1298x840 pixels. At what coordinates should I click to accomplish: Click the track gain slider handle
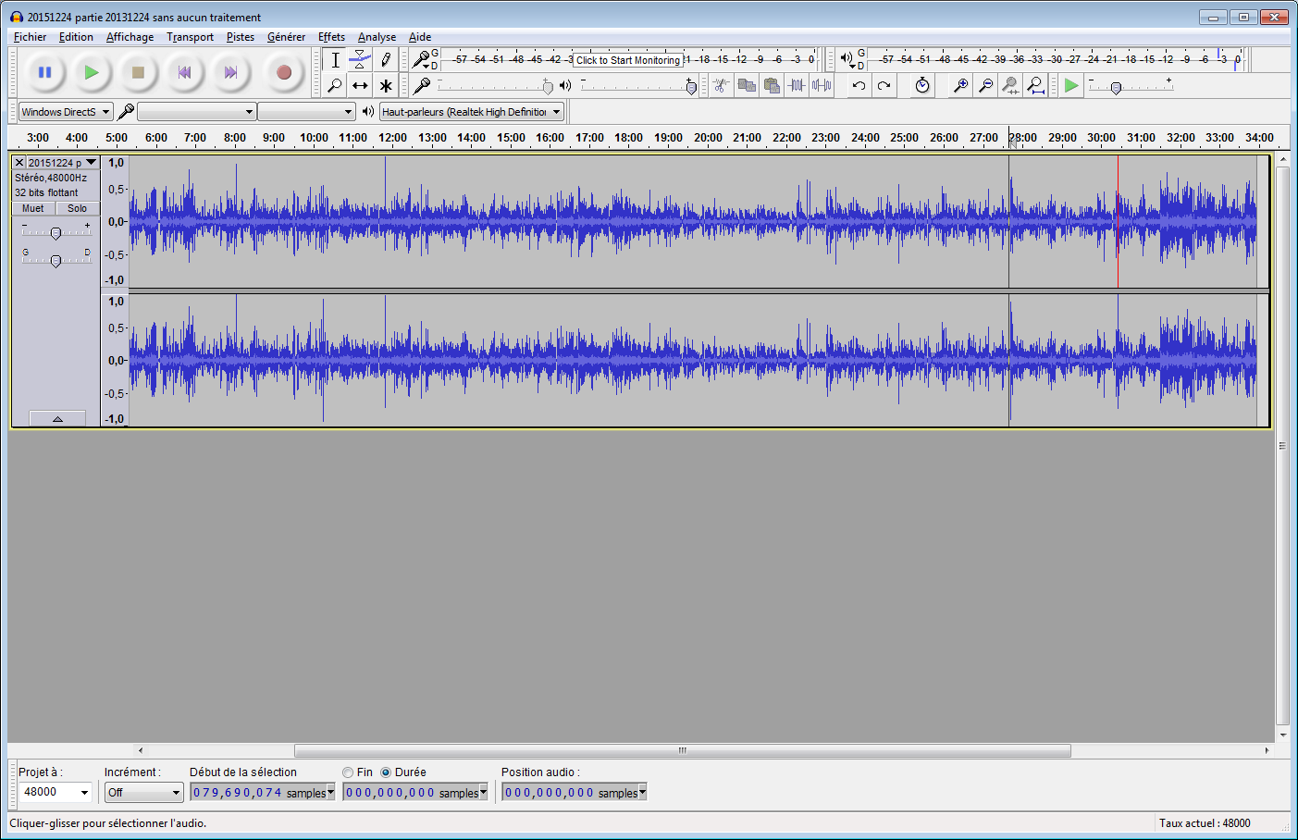tap(56, 234)
